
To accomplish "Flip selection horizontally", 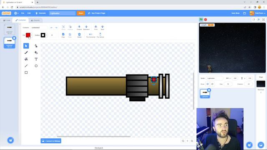I will pyautogui.click(x=91, y=35).
